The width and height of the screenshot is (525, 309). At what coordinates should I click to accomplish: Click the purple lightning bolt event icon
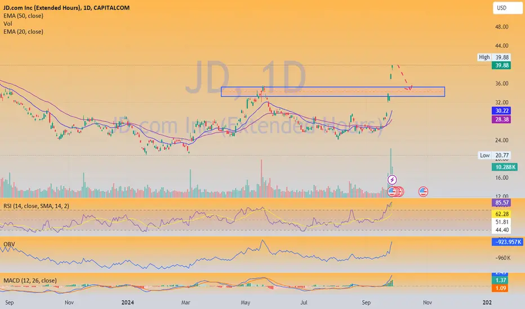(x=392, y=180)
